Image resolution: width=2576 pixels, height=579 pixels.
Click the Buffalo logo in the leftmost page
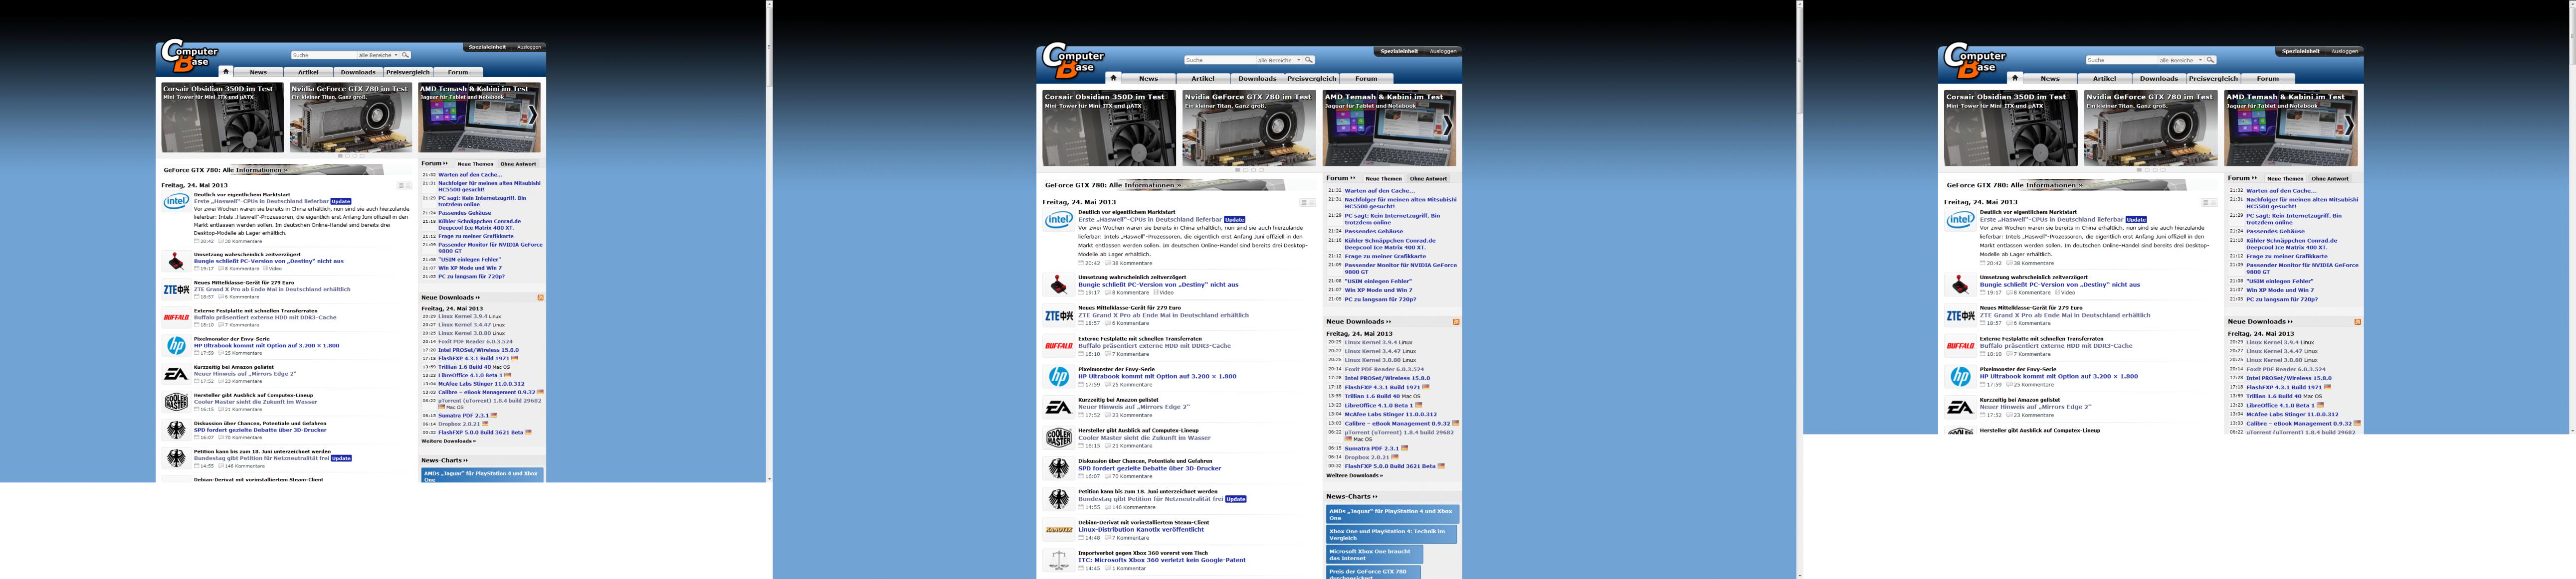(x=176, y=317)
